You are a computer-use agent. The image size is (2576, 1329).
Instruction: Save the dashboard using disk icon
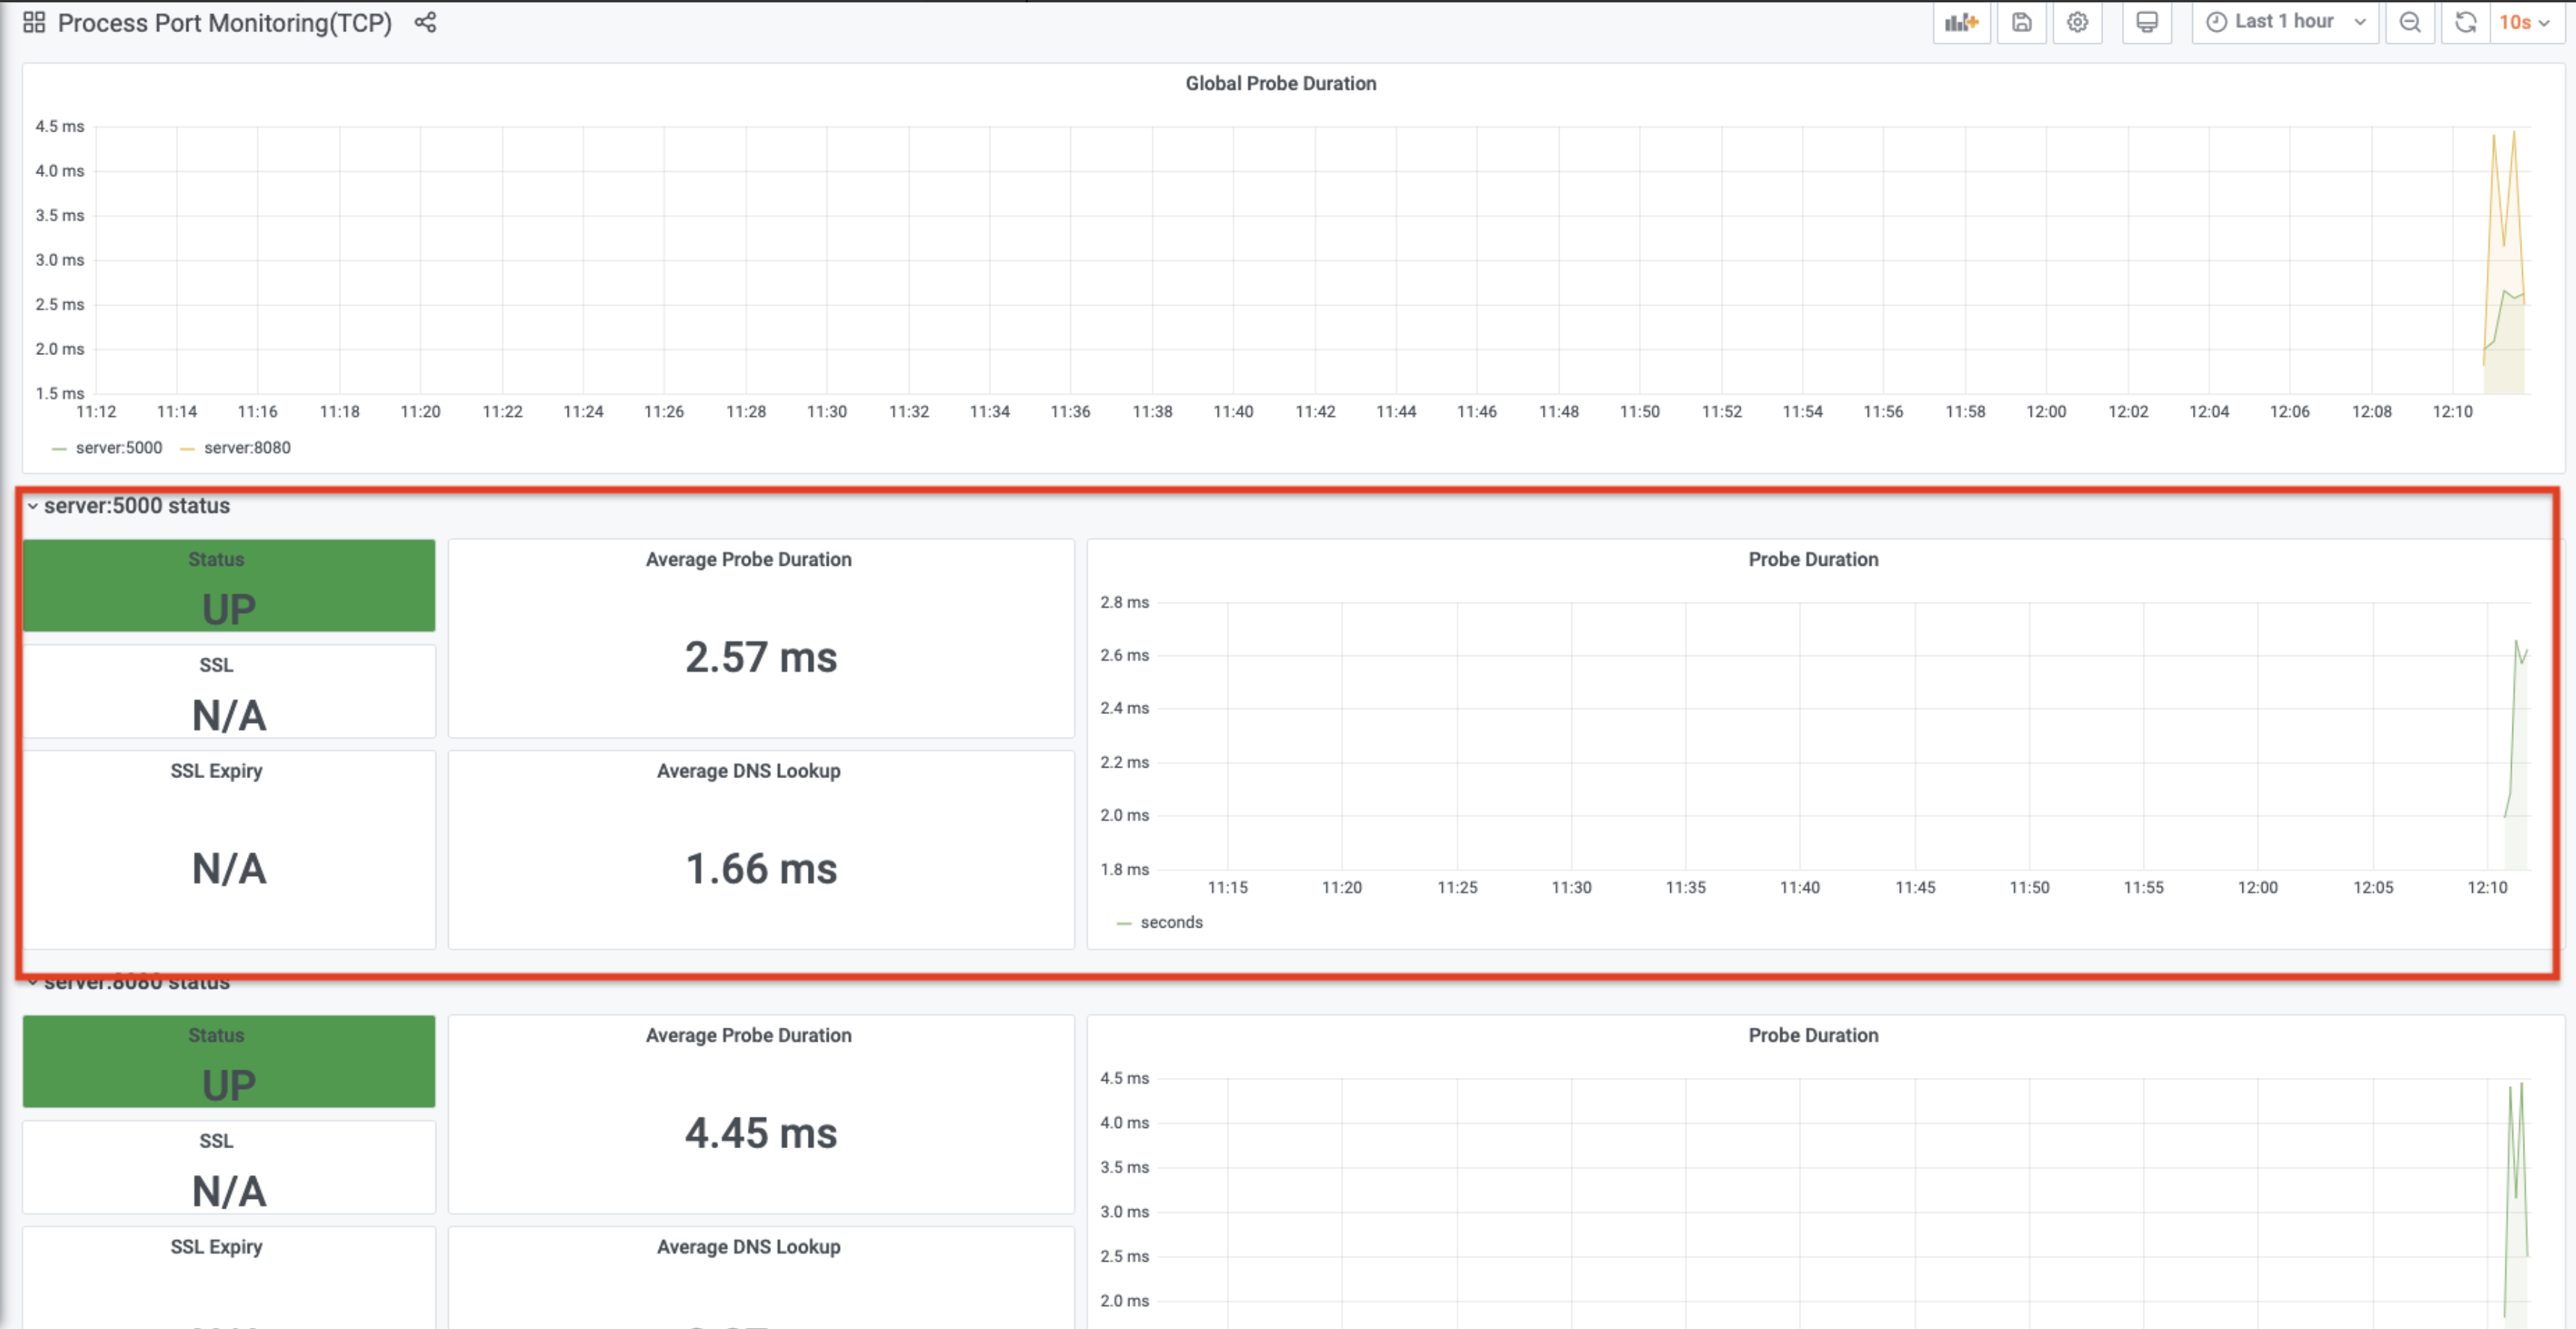pyautogui.click(x=2021, y=22)
